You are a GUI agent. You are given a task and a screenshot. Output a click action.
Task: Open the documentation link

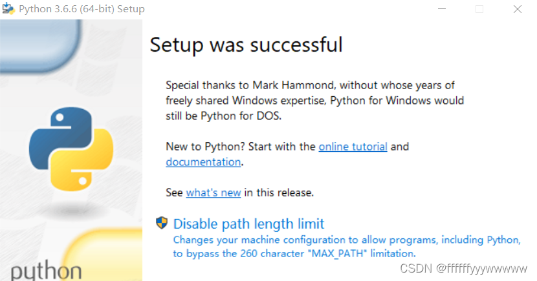pos(203,162)
